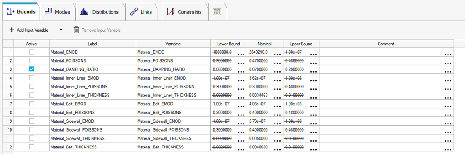
Task: Click the Nominal column header
Action: tap(264, 44)
